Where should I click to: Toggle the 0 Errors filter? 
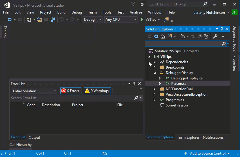[71, 91]
